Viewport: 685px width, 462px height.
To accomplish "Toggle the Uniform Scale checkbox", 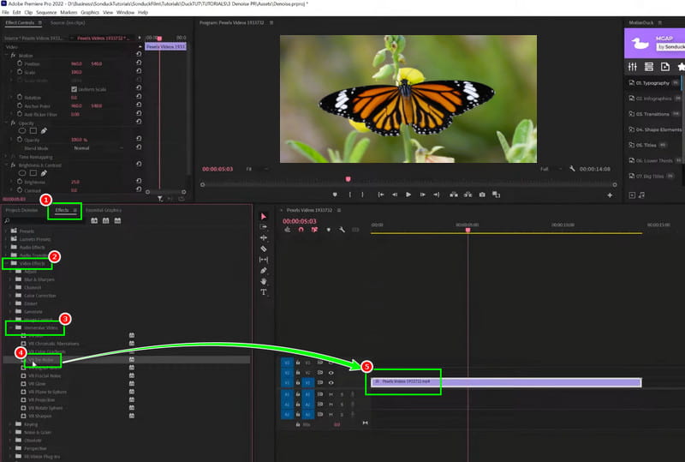I will pos(74,89).
